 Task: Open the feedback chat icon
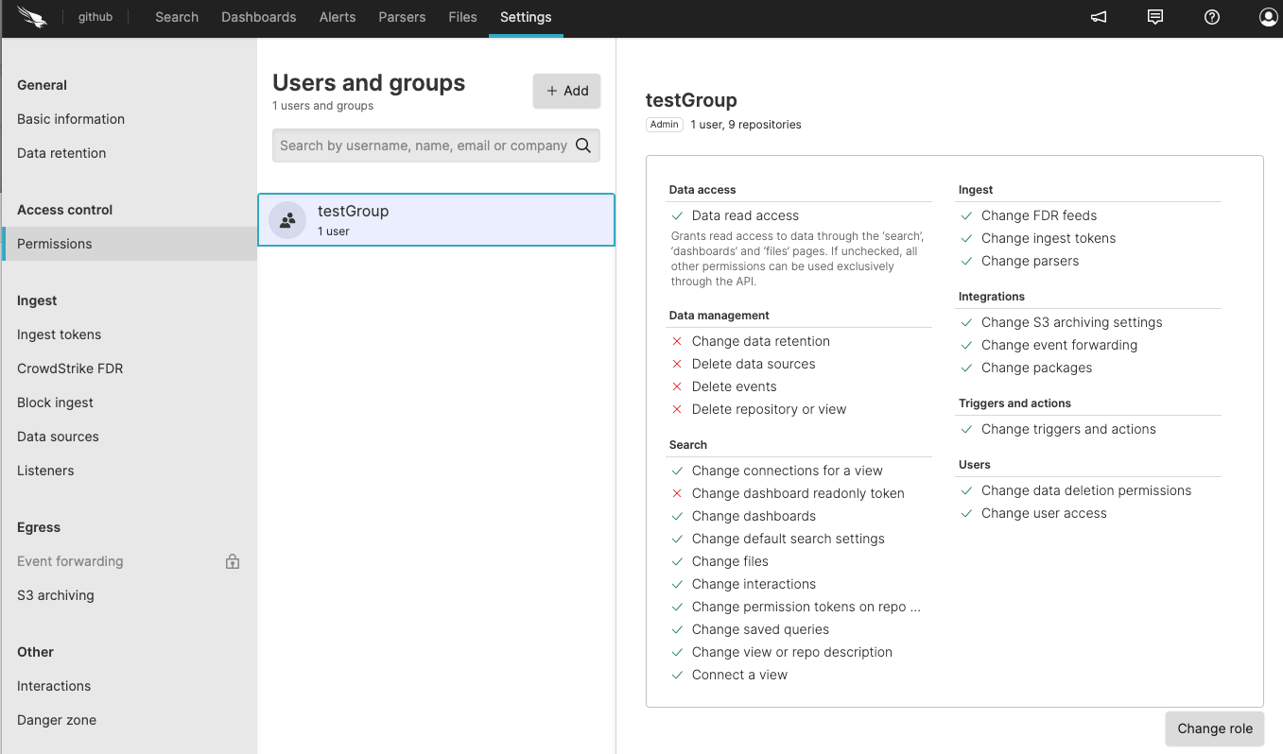tap(1154, 16)
